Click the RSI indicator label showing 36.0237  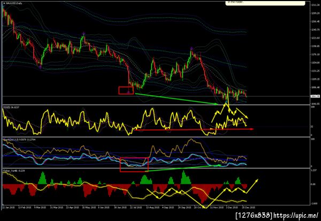pyautogui.click(x=11, y=107)
